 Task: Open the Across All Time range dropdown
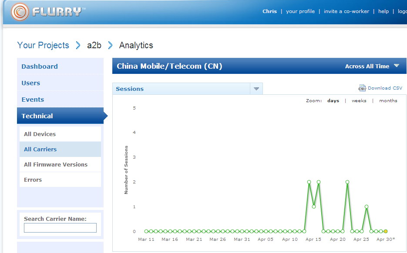tap(372, 66)
